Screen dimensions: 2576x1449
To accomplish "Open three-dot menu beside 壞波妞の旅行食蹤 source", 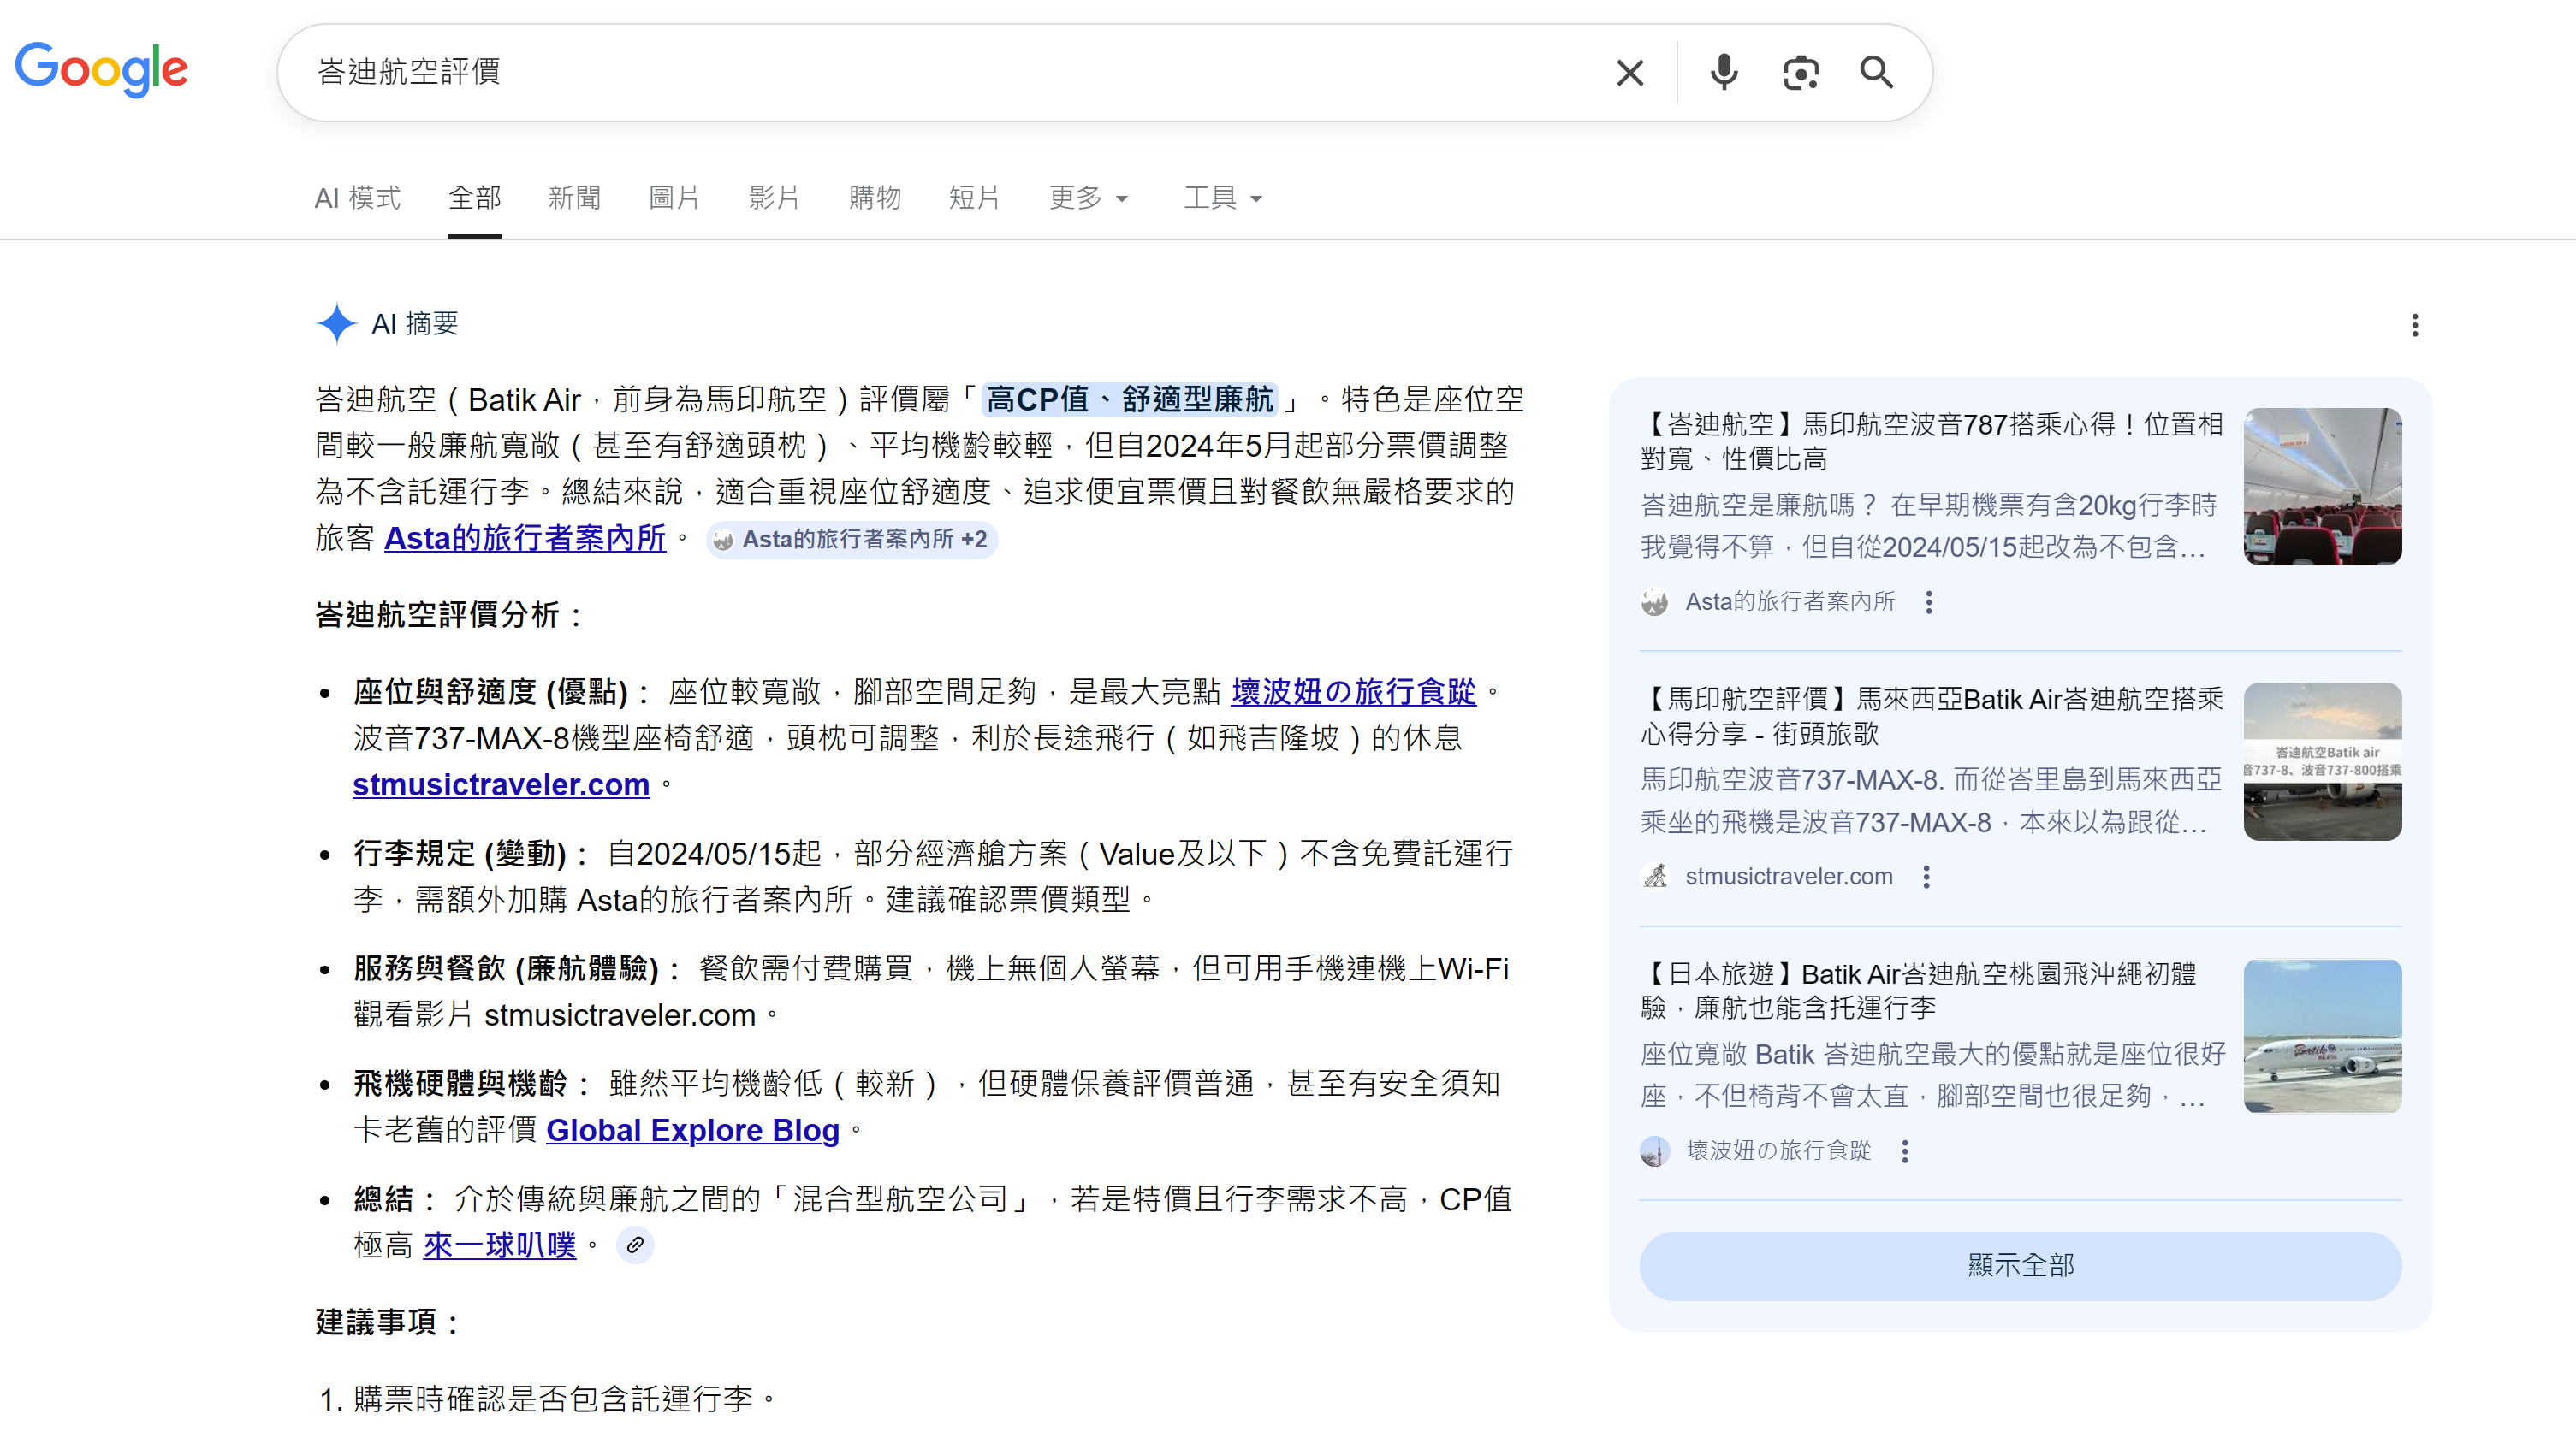I will (x=1905, y=1151).
